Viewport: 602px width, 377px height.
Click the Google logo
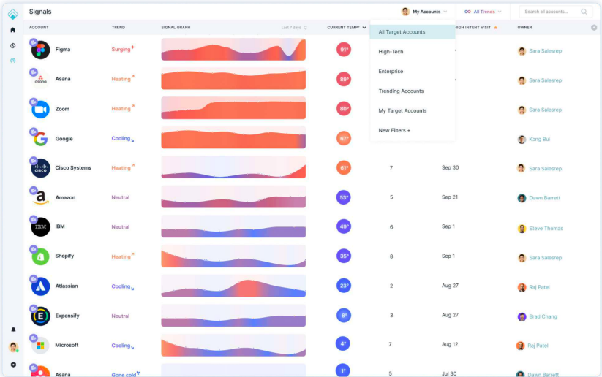[41, 139]
